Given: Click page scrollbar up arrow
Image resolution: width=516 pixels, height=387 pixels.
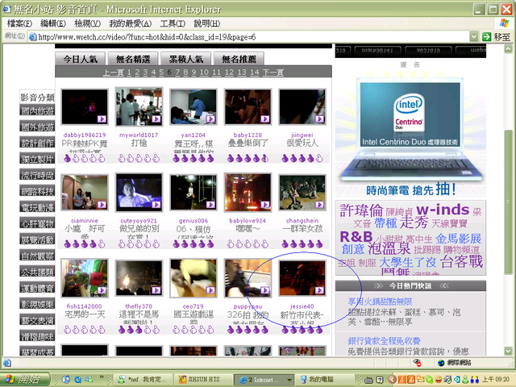Looking at the screenshot, I should [508, 49].
